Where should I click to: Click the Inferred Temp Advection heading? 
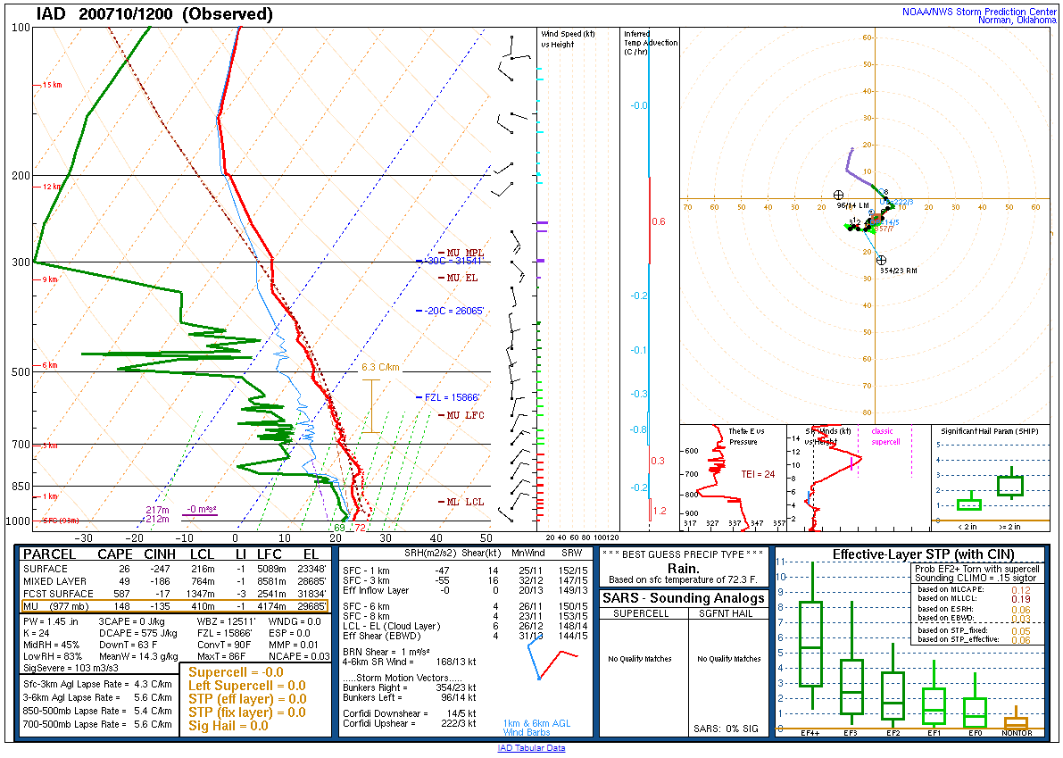650,43
